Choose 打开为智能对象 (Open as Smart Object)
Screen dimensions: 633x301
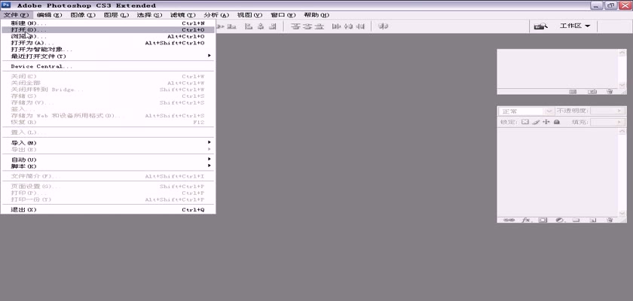click(x=108, y=50)
